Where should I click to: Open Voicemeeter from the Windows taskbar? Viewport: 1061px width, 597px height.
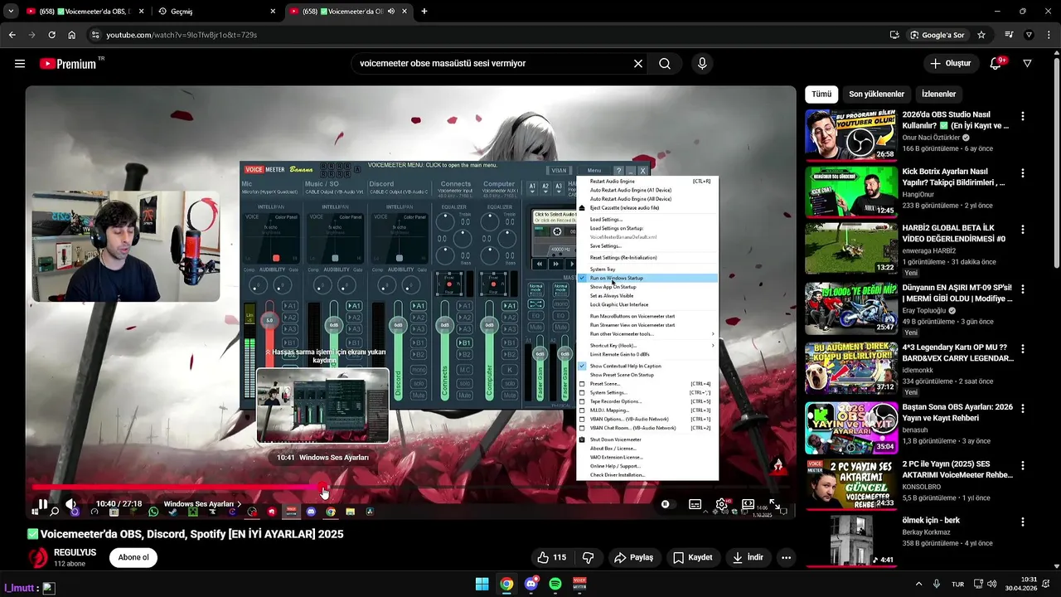coord(580,584)
